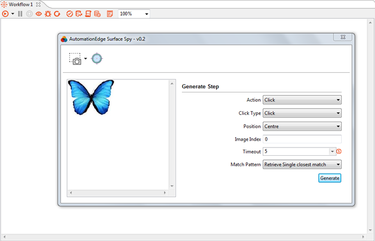The height and width of the screenshot is (241, 375).
Task: Open the SQL script scroll icon
Action: click(88, 14)
